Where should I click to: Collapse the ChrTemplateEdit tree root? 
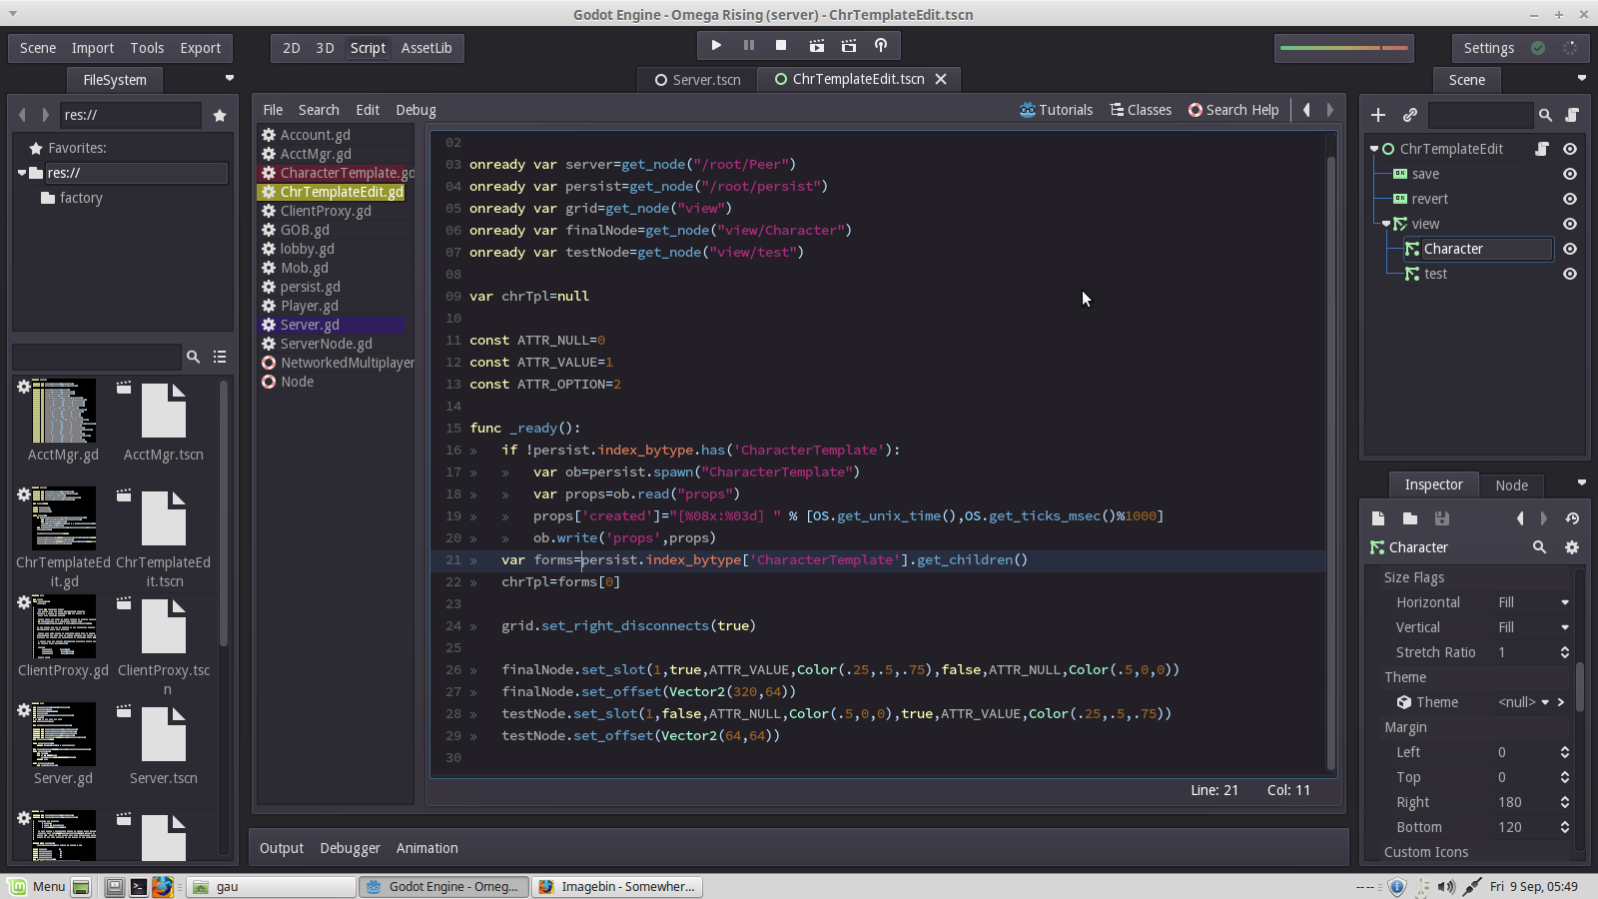pos(1374,149)
